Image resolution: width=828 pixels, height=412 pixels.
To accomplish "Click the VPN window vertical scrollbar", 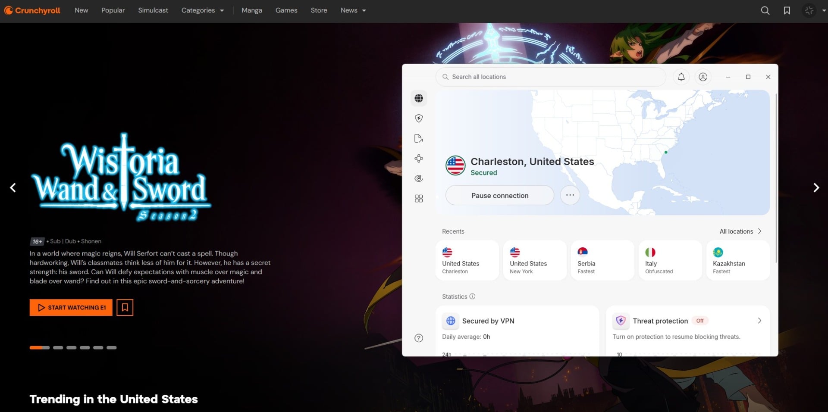I will click(776, 178).
